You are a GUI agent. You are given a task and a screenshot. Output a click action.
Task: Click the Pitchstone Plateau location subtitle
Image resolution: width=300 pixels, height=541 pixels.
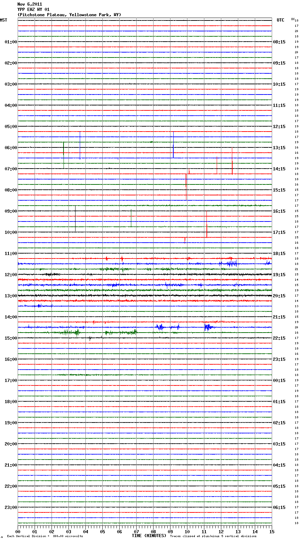[x=69, y=15]
